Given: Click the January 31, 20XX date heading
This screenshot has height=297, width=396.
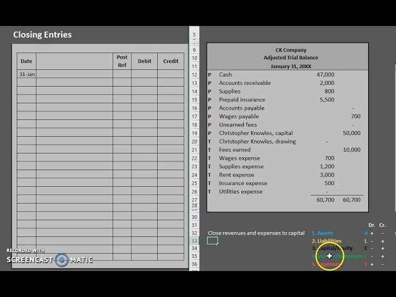Looking at the screenshot, I should pyautogui.click(x=291, y=66).
